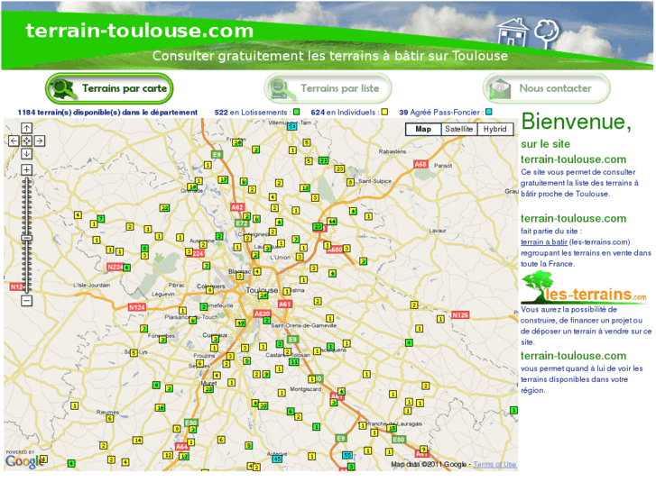The width and height of the screenshot is (656, 491).
Task: Click '1184 terrain(s) disponible(s) dans le département' text
Action: click(107, 112)
